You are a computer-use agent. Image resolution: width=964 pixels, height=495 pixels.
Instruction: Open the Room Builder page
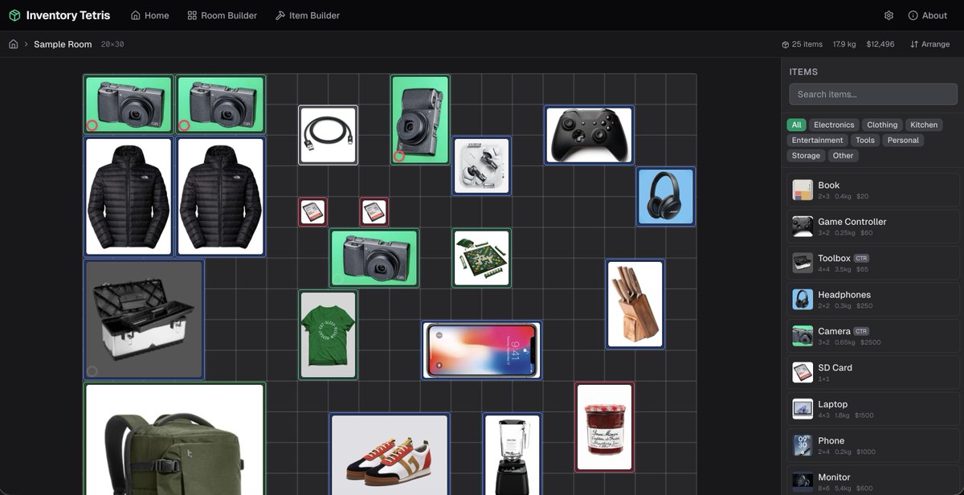pyautogui.click(x=223, y=15)
